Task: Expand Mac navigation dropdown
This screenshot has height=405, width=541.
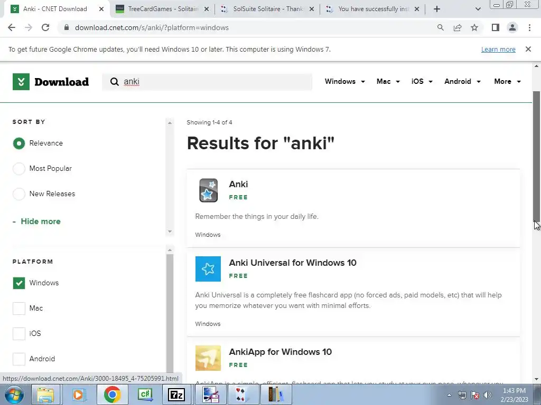Action: point(388,82)
